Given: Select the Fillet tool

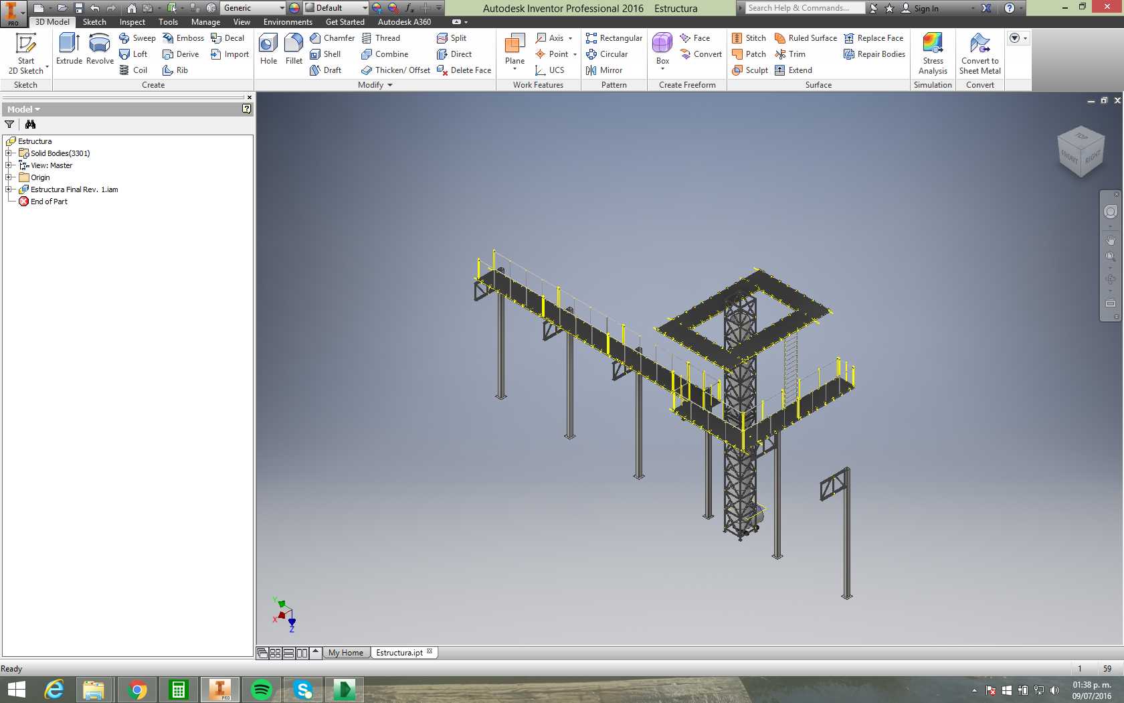Looking at the screenshot, I should pos(294,49).
